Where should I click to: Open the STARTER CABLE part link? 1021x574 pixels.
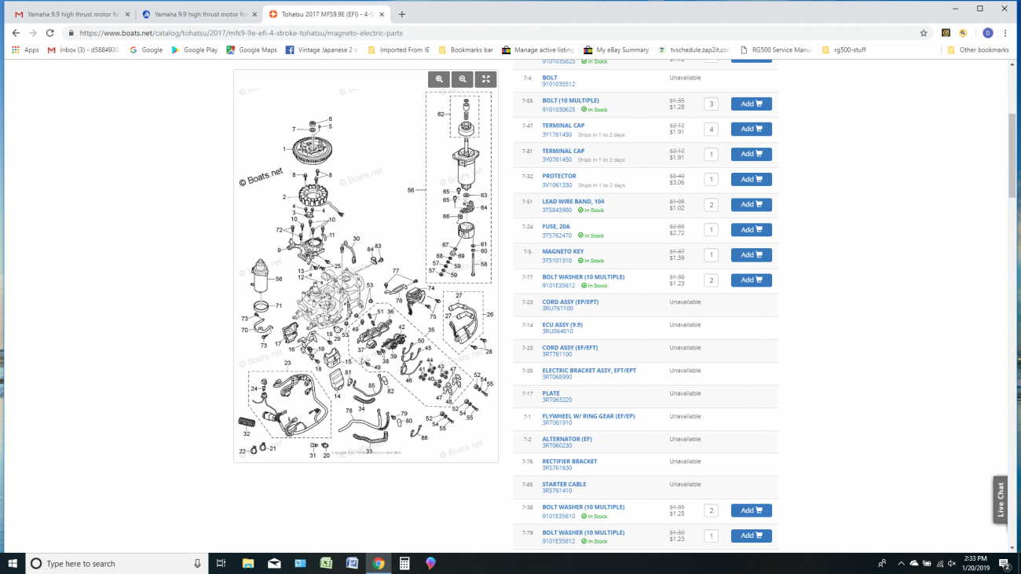point(564,484)
